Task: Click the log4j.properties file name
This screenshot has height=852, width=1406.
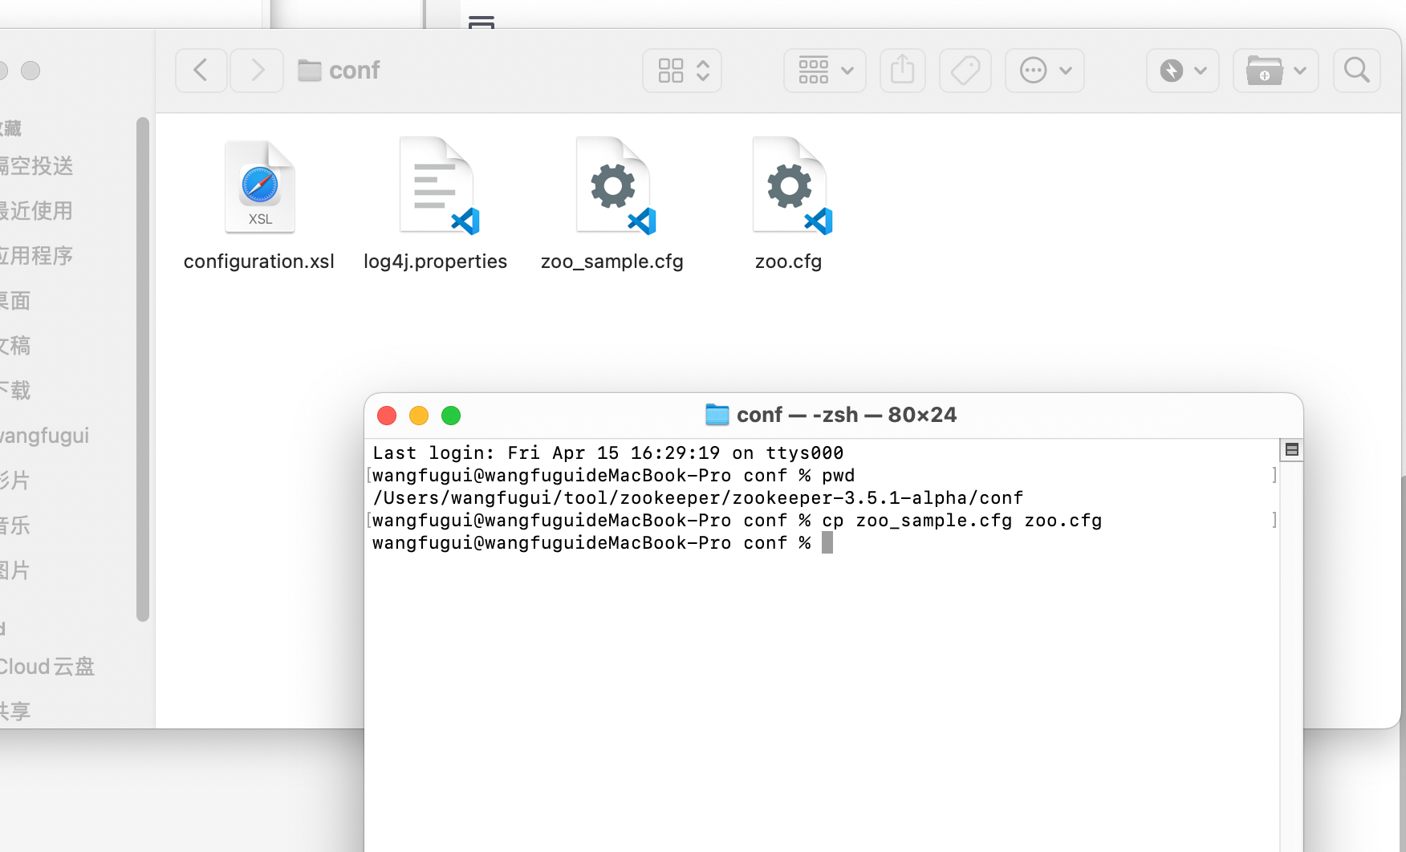Action: point(436,262)
